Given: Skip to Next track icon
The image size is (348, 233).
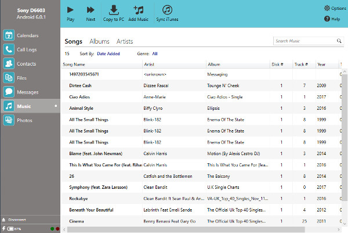Looking at the screenshot, I should point(90,10).
